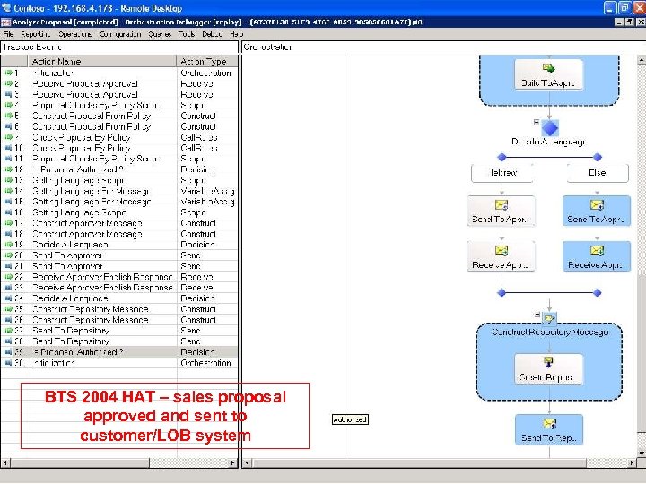Select event 28 Send To Repository
The width and height of the screenshot is (646, 484).
tap(119, 341)
